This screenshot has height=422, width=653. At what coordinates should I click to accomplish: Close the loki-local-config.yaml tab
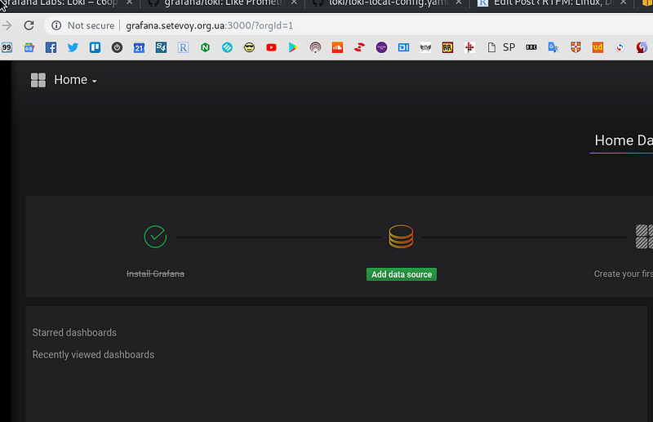pyautogui.click(x=459, y=2)
